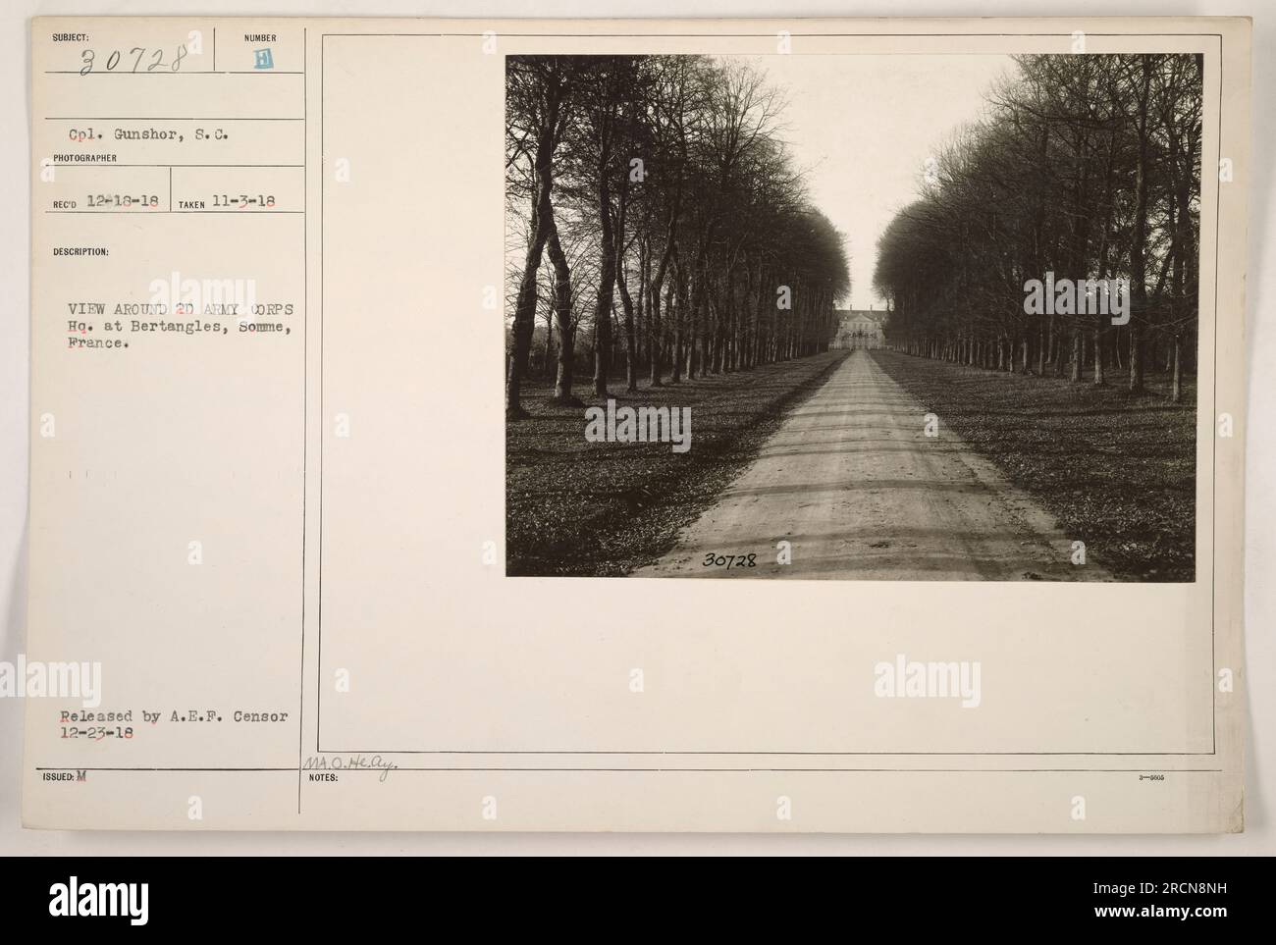Click the taken date 11-3-18
The image size is (1276, 945).
[242, 202]
